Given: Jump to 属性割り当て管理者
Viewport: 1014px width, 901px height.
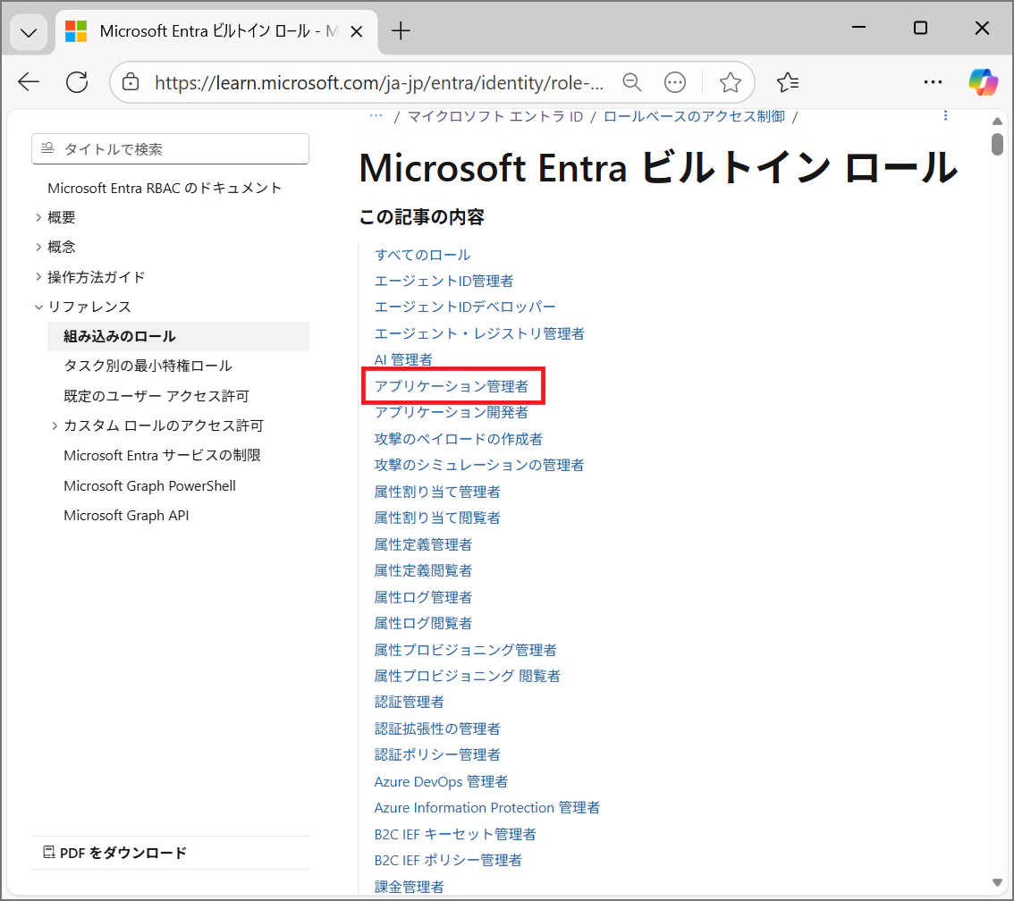Looking at the screenshot, I should point(437,492).
